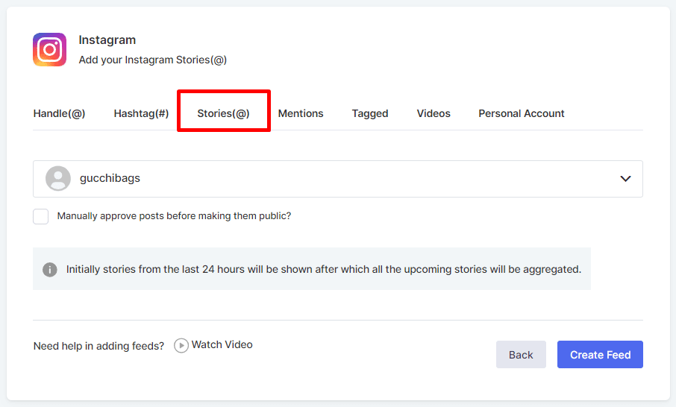Click the Instagram logo icon
The height and width of the screenshot is (407, 676).
(x=50, y=50)
